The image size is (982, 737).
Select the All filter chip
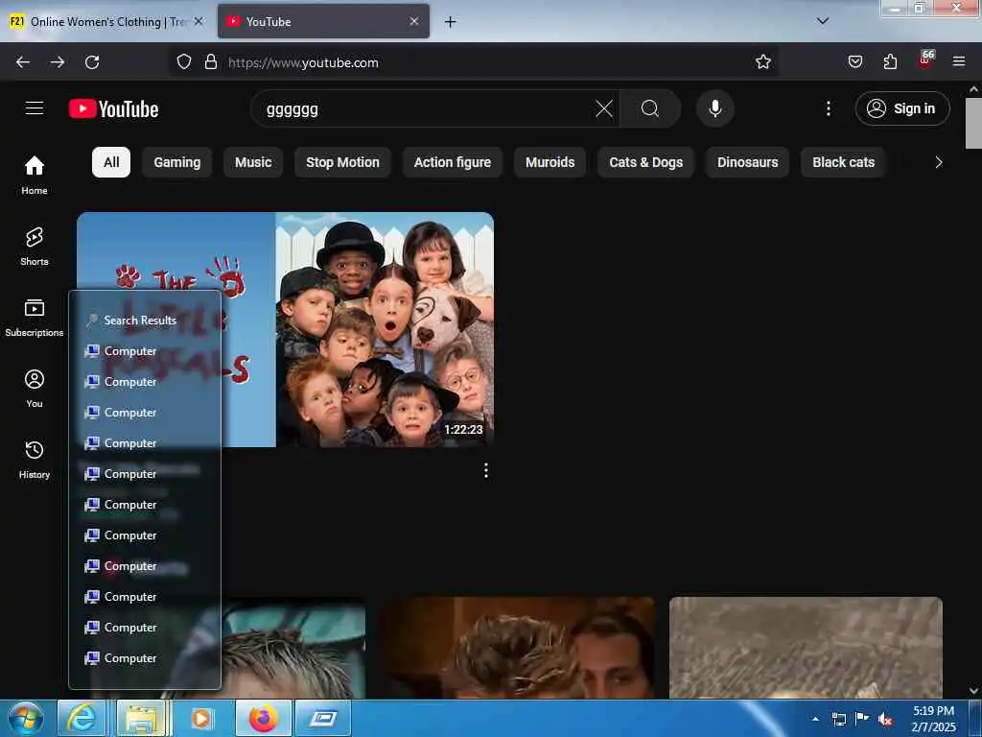pyautogui.click(x=111, y=162)
